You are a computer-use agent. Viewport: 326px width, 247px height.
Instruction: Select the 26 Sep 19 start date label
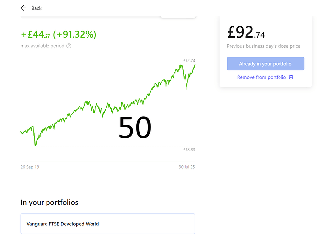pos(30,167)
